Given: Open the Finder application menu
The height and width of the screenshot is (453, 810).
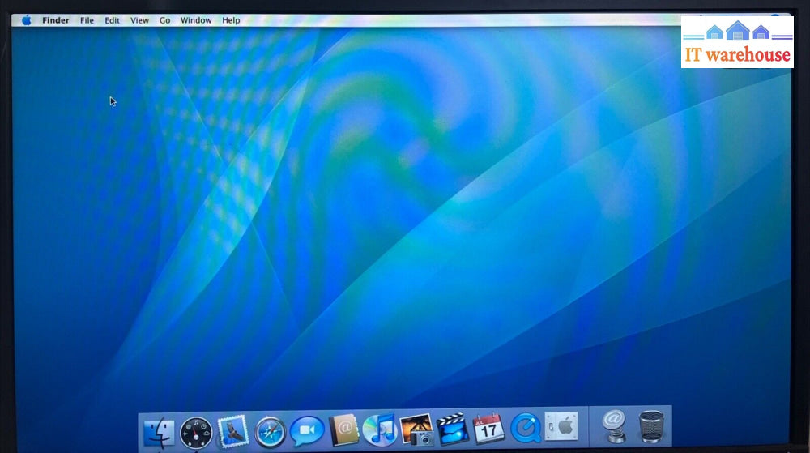Looking at the screenshot, I should click(56, 20).
